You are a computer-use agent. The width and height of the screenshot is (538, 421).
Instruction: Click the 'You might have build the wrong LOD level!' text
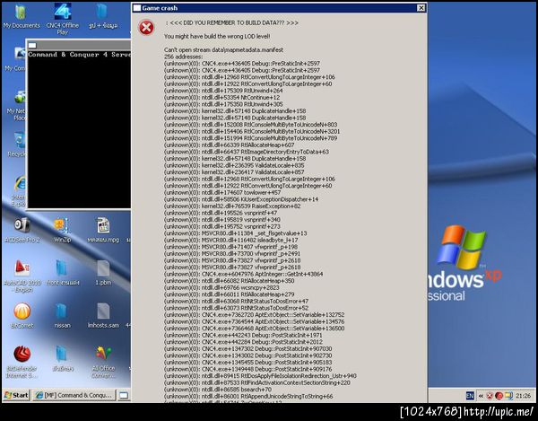pyautogui.click(x=217, y=36)
